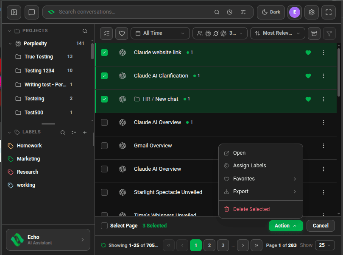343x255 pixels.
Task: Search labels magnifier icon
Action: coord(63,133)
